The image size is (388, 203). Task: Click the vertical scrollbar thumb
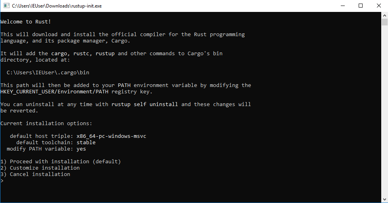pyautogui.click(x=384, y=22)
